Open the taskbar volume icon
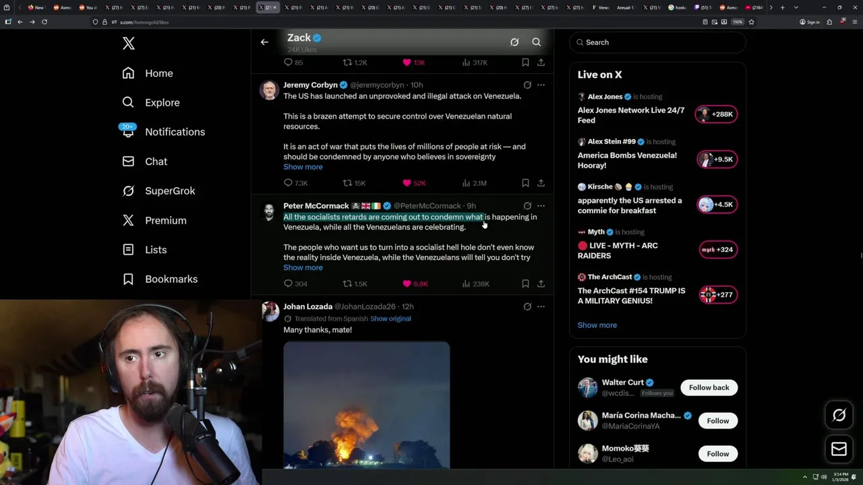This screenshot has width=863, height=485. tap(823, 478)
